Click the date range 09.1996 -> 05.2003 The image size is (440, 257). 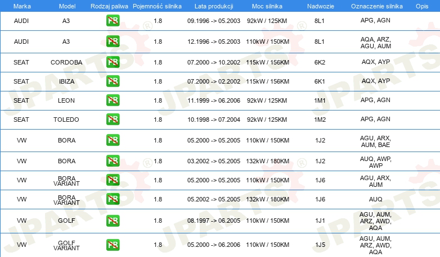tap(214, 21)
